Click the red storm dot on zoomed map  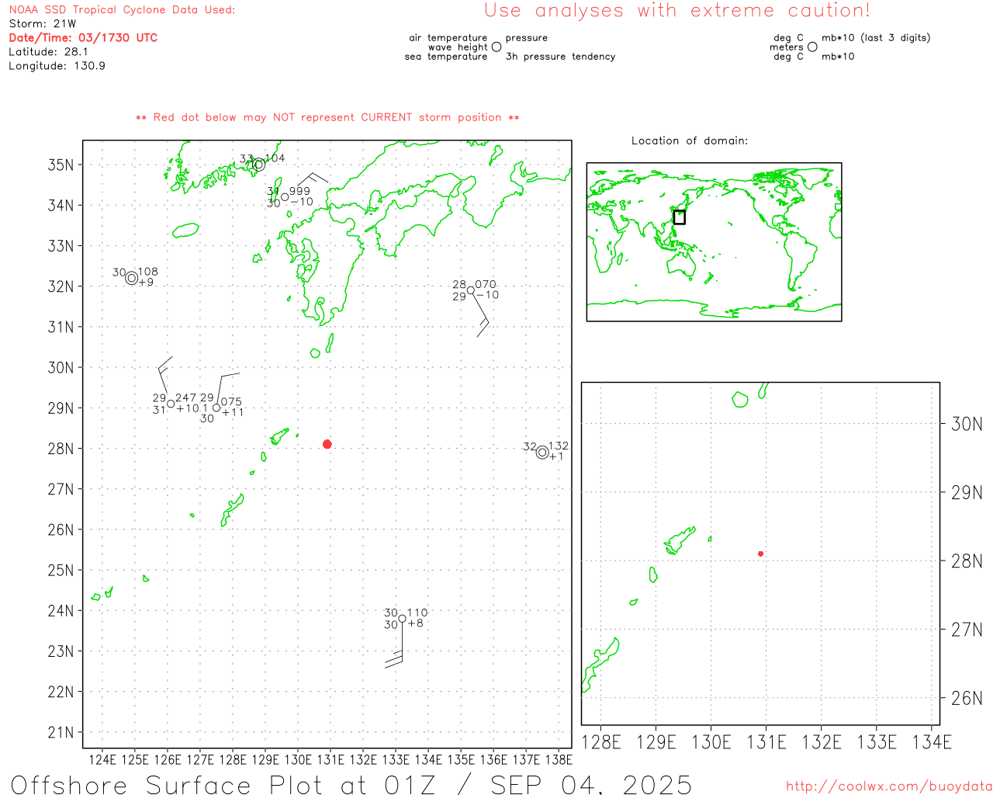[x=761, y=554]
